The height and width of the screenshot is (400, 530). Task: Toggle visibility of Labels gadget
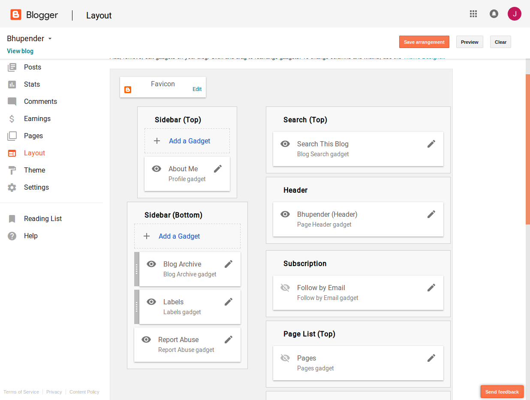coord(151,302)
